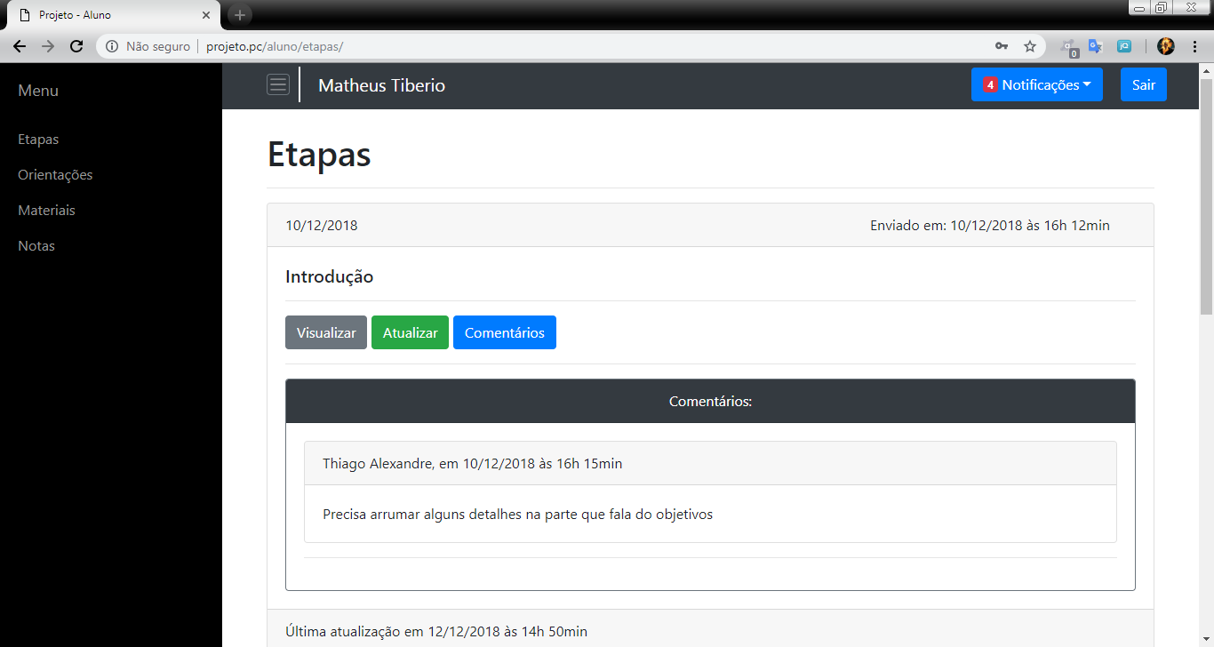The height and width of the screenshot is (647, 1214).
Task: Open the Chrome three-dot menu
Action: tap(1194, 46)
